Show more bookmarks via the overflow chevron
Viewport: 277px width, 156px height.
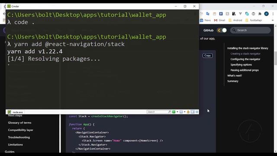273,20
